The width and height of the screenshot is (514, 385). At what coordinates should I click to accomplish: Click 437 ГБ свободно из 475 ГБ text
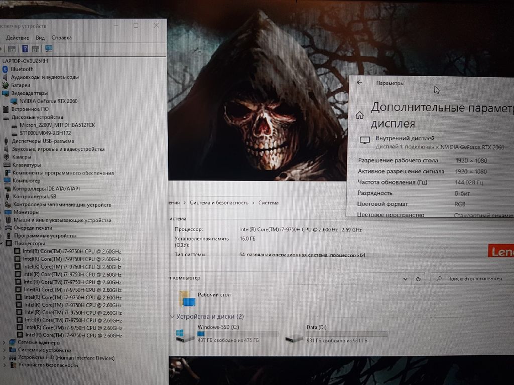228,340
